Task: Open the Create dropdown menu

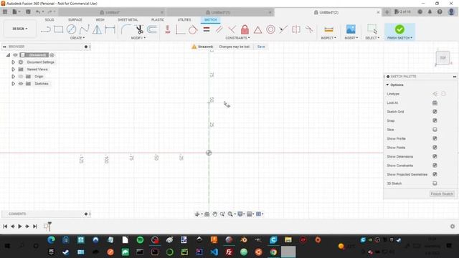Action: (x=77, y=38)
